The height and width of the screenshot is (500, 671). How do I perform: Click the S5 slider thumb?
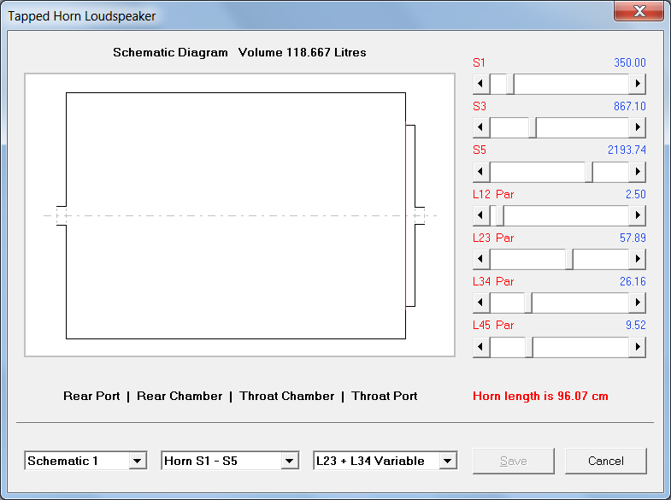589,171
